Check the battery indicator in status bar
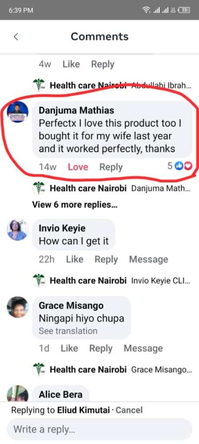The width and height of the screenshot is (199, 444). pos(185,10)
